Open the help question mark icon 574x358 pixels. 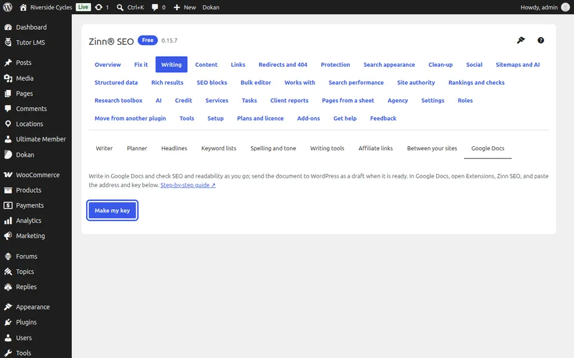click(541, 40)
